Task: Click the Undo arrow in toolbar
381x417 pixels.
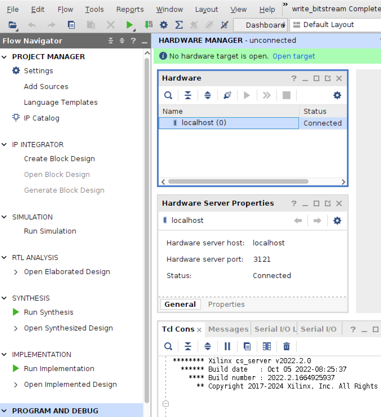Action: coord(32,25)
